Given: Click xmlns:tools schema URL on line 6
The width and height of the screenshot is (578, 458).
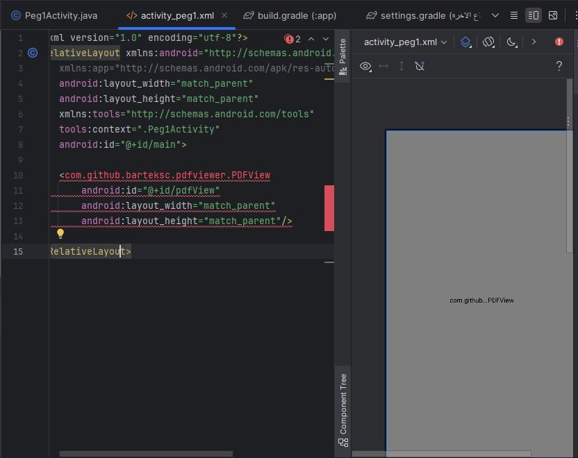Looking at the screenshot, I should point(220,114).
